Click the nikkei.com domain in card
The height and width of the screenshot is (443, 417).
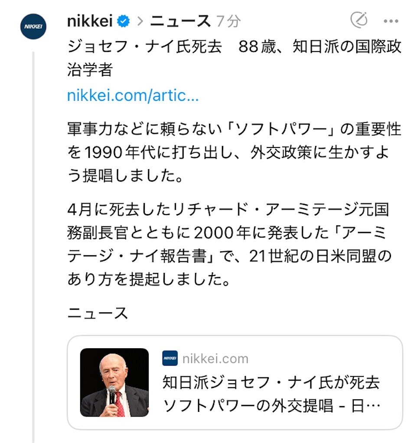215,359
